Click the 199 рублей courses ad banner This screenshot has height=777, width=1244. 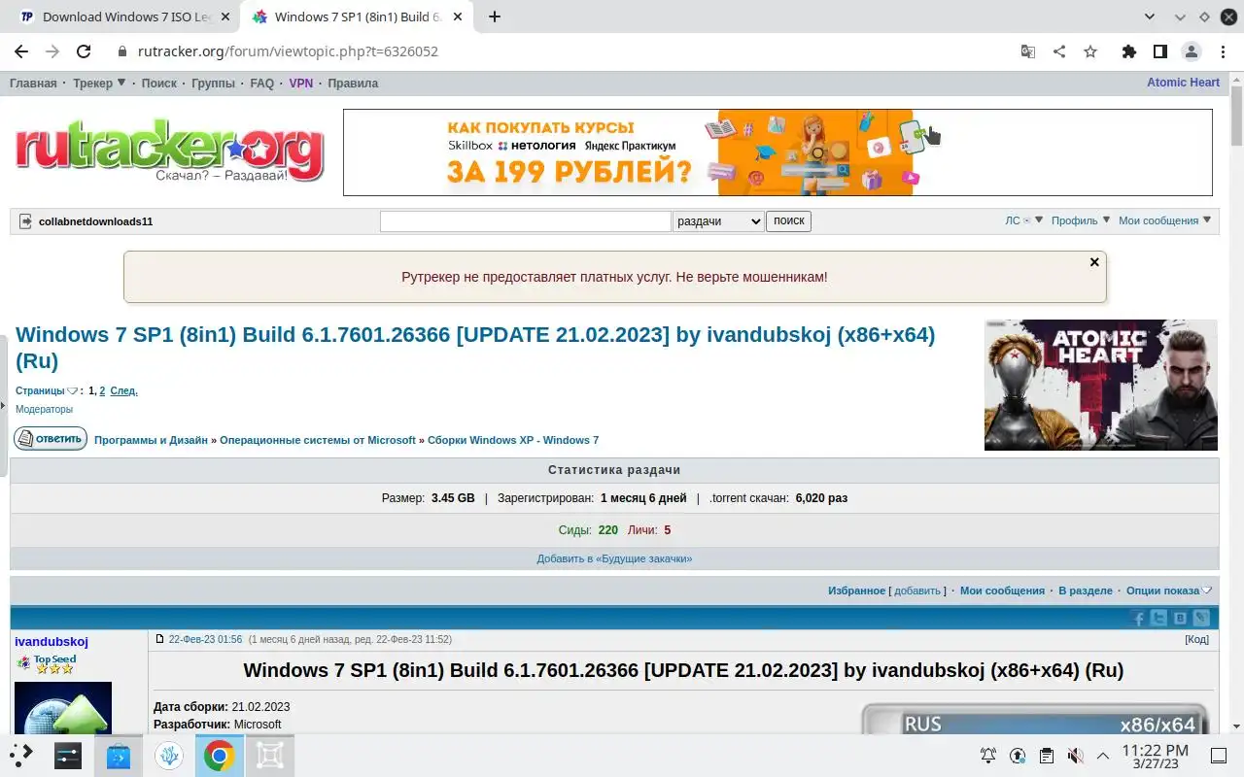click(777, 152)
